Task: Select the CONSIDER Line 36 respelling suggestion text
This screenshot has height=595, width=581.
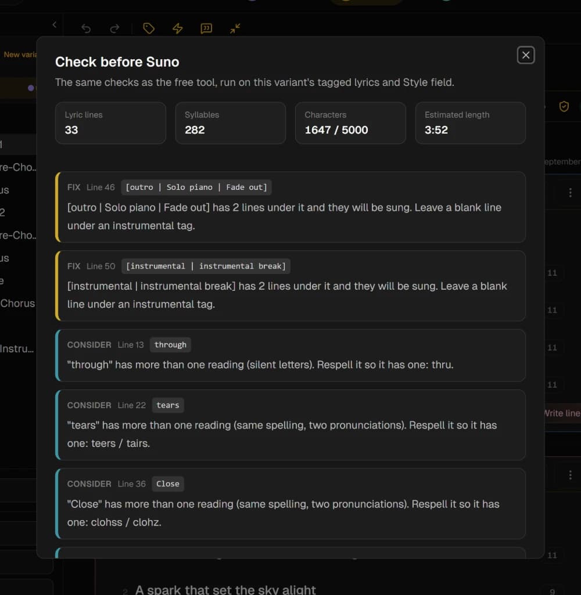Action: pos(284,513)
